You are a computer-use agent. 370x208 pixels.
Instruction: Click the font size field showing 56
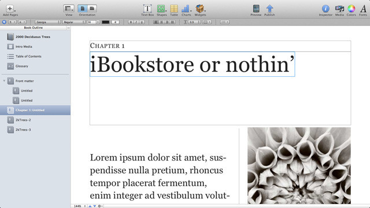tap(91, 22)
